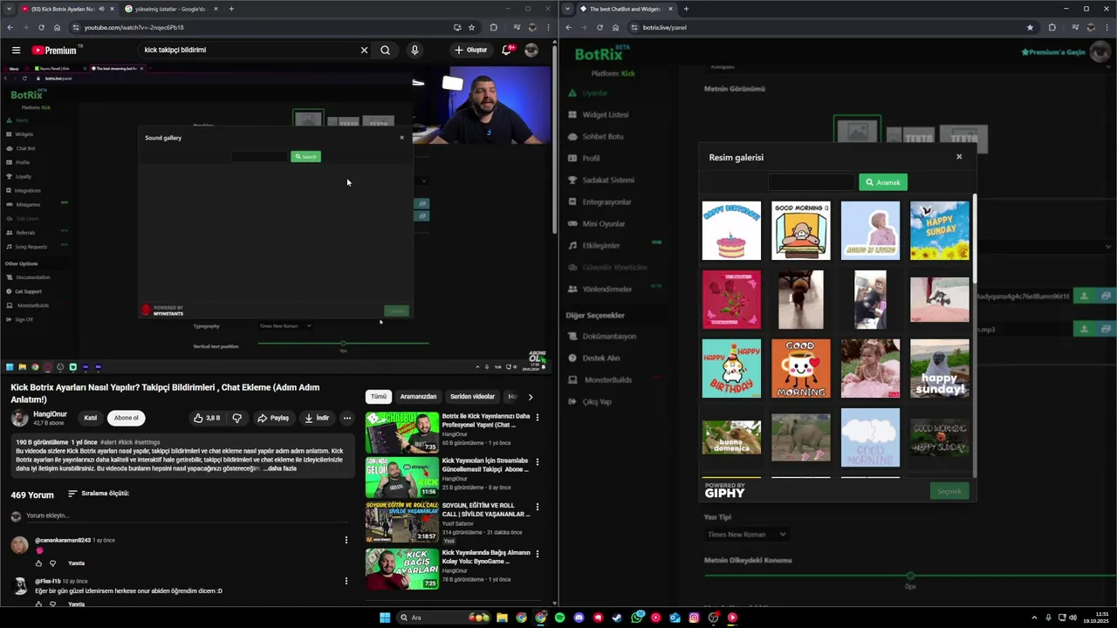
Task: Select the Happy Birthday cake GIF thumbnail
Action: point(731,231)
